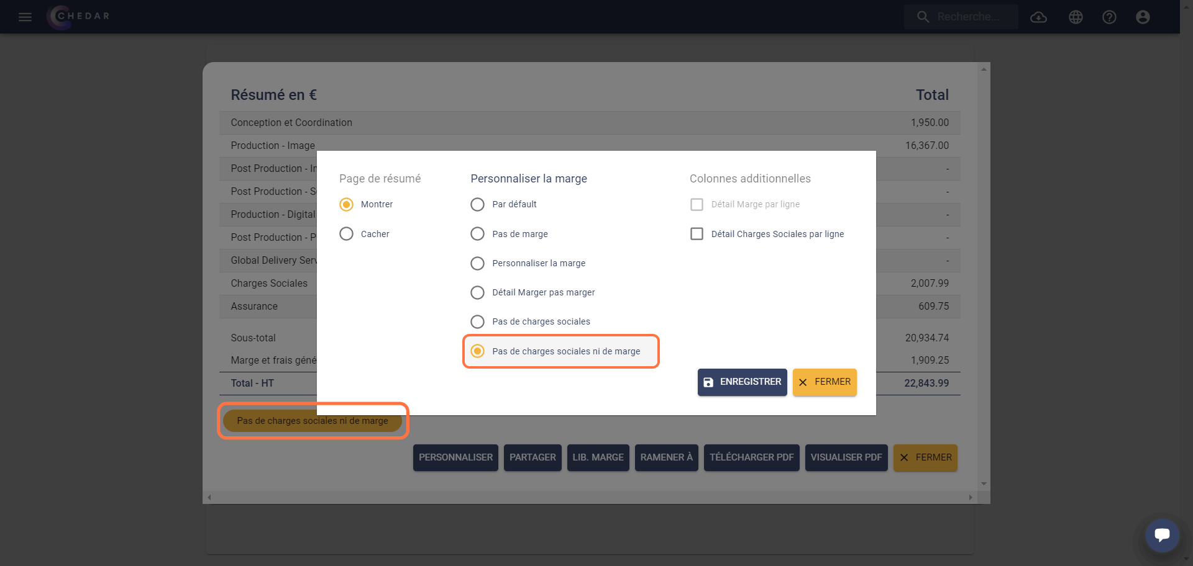Click the summary panel horizontal scrollbar
The height and width of the screenshot is (566, 1193).
[x=590, y=497]
